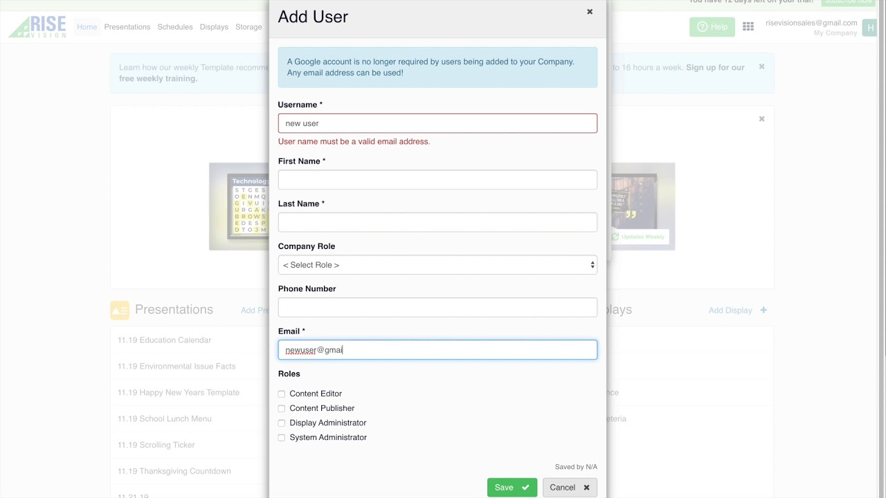This screenshot has width=886, height=498.
Task: Click the Help button
Action: click(712, 27)
